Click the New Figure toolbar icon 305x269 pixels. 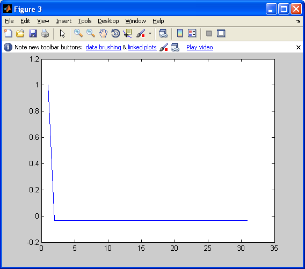[x=8, y=33]
